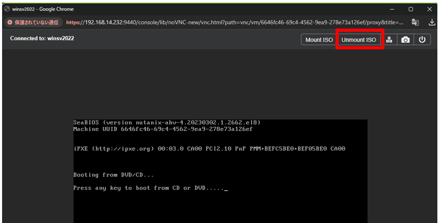
Task: Focus the black VM console screen
Action: 220,171
